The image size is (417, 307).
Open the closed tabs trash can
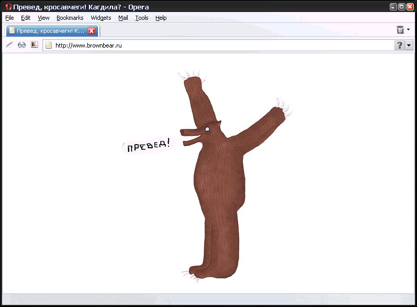[x=400, y=30]
